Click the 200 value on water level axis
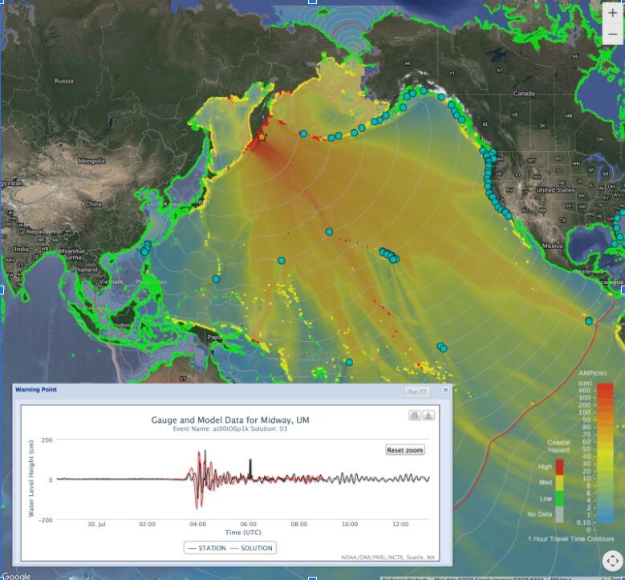 click(x=47, y=440)
